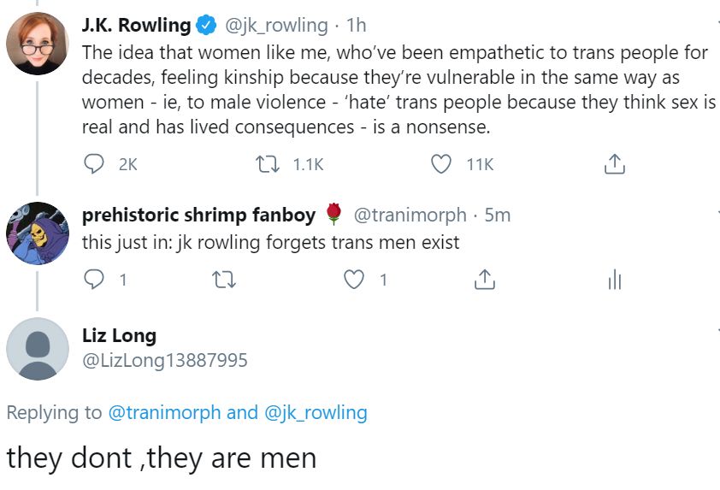Follow @tranimorph link in Replying to line
720x490 pixels.
pyautogui.click(x=164, y=412)
